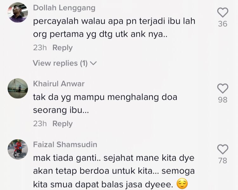238x190 pixels.
Task: Tap the 36 likes count
Action: point(223,24)
